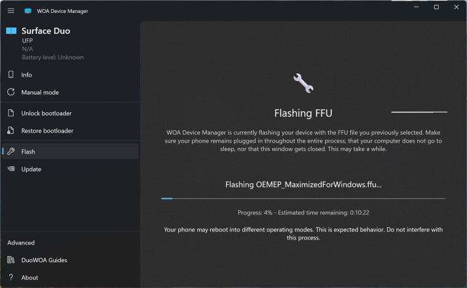Screen dimensions: 467x288
Task: Open the About page
Action: (x=30, y=278)
